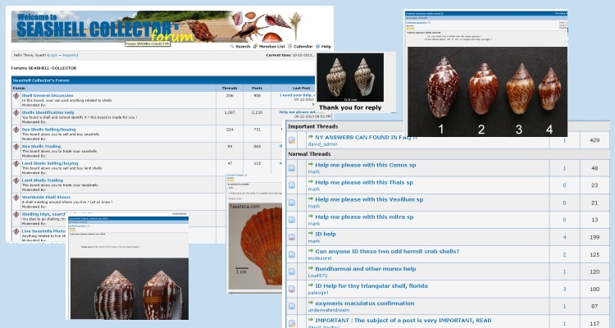Click folder icon of NY ANSWERS FAQ thread
This screenshot has height=328, width=615.
pos(292,140)
